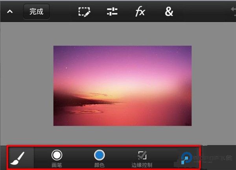
Task: Click the sunset photo on canvas
Action: (122, 85)
